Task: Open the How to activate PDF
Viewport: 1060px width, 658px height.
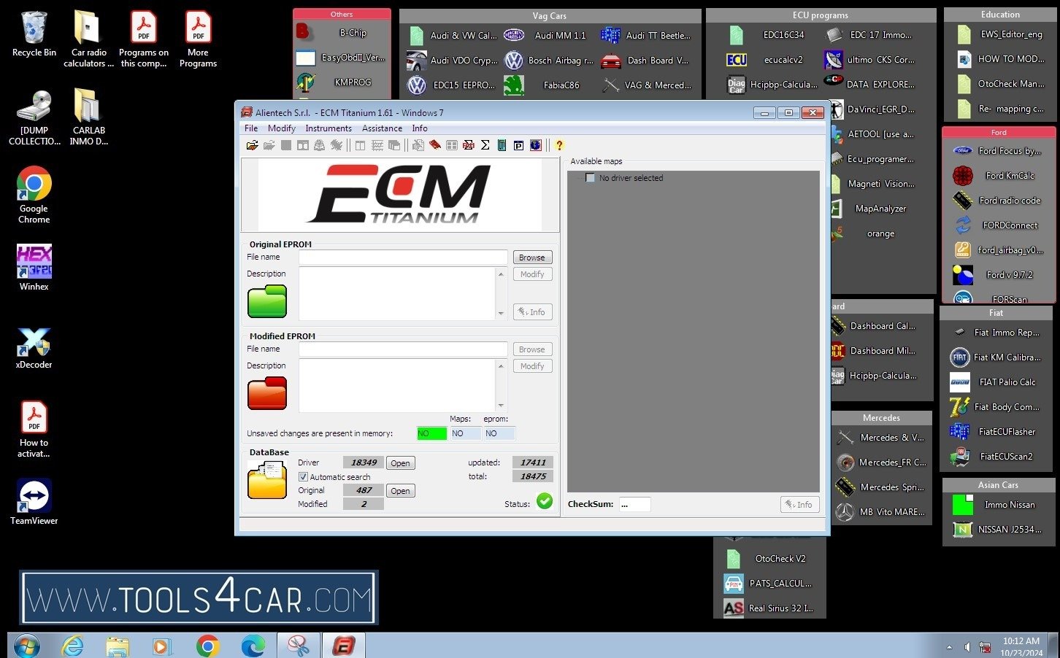Action: (x=34, y=430)
